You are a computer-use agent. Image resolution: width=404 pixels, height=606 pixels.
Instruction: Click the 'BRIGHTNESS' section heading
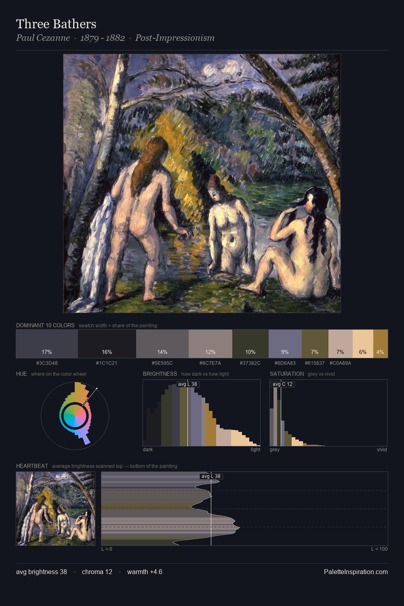[160, 374]
